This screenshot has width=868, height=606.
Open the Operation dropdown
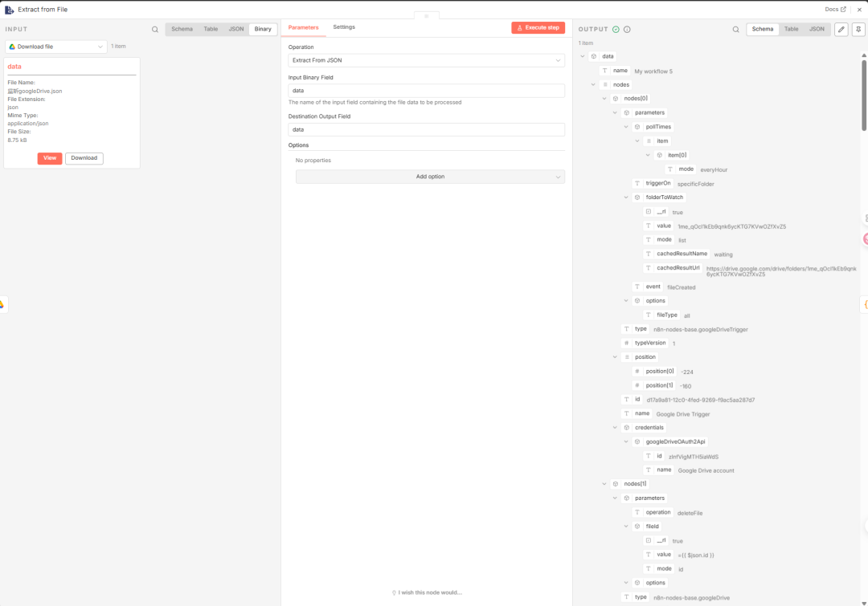click(426, 60)
